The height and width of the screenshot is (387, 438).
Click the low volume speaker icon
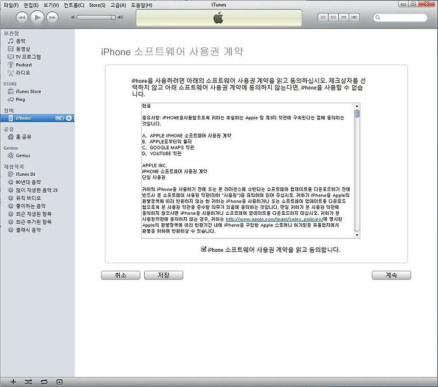pos(72,17)
